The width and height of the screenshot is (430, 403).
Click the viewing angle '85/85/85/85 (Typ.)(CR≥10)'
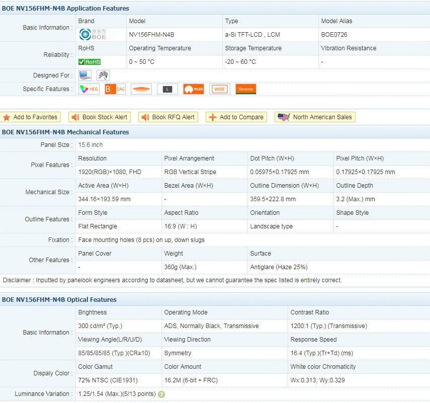click(114, 353)
